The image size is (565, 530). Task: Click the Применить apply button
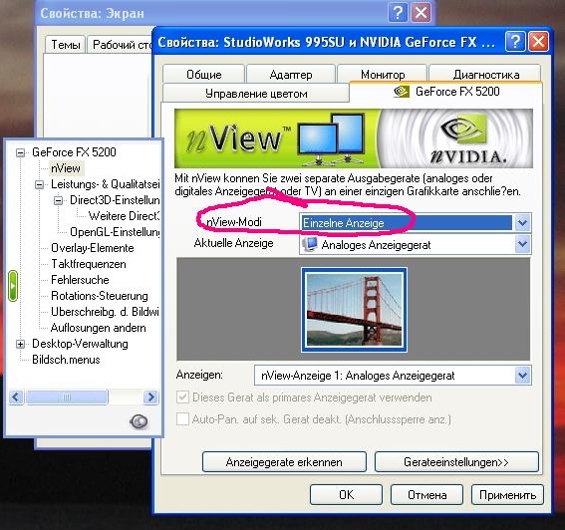[x=507, y=495]
